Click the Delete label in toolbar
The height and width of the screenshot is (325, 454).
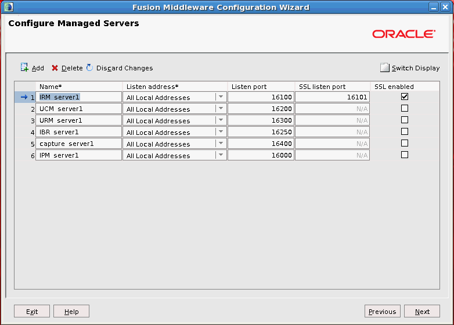pyautogui.click(x=72, y=68)
